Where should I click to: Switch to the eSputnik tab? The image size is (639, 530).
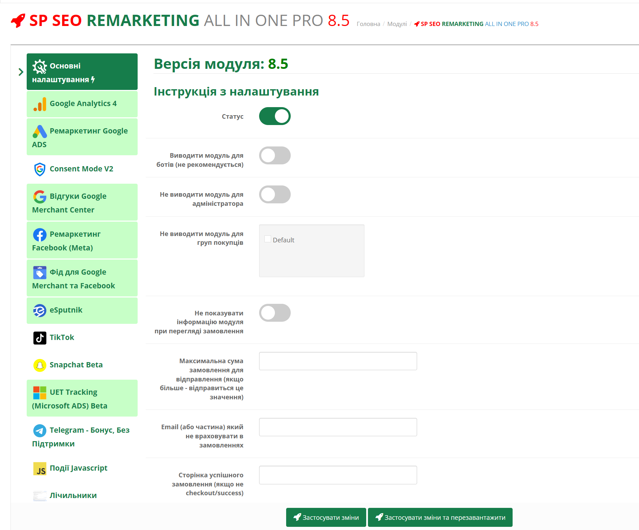pyautogui.click(x=82, y=310)
